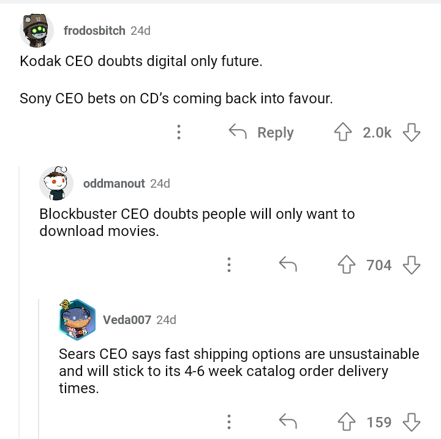This screenshot has width=441, height=439.
Task: Go to Veda007's profile page
Action: coord(127,320)
